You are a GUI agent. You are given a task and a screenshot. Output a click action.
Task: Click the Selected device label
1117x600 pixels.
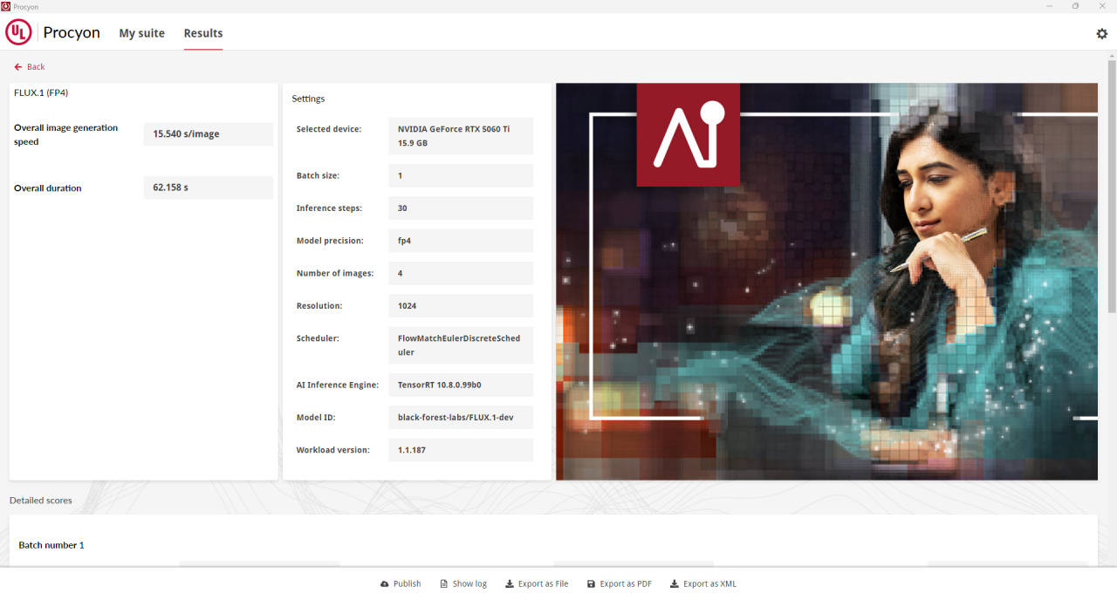[x=329, y=129]
